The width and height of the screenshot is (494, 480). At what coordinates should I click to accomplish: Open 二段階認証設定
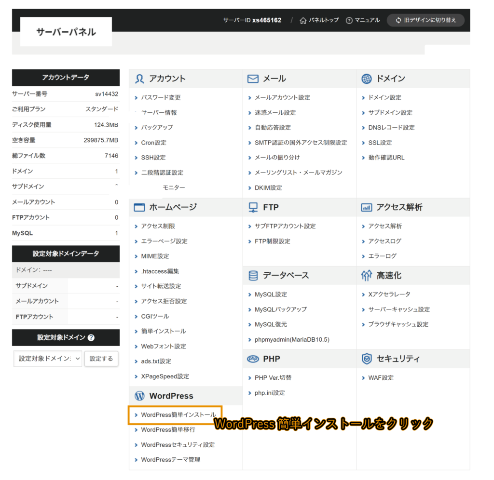(x=162, y=173)
